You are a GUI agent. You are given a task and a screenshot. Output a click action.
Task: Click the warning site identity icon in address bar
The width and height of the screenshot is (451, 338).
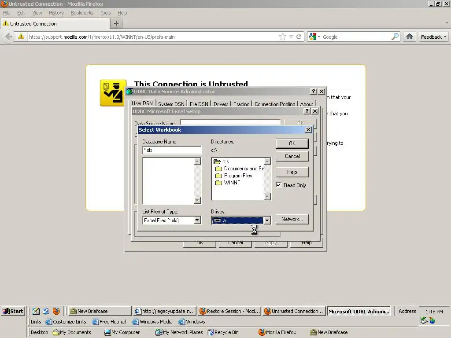click(x=21, y=37)
